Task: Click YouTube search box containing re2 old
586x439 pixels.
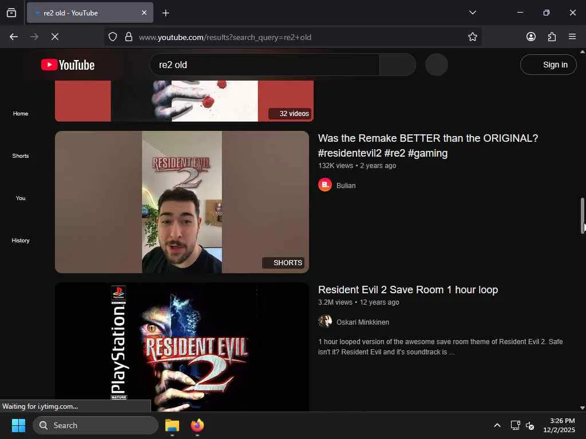Action: 264,65
